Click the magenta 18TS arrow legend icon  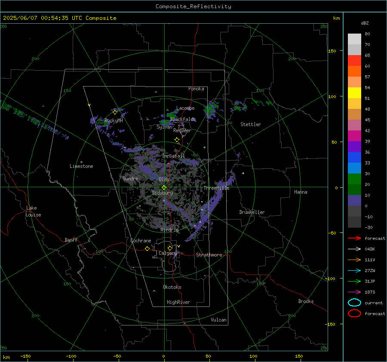[x=354, y=292]
